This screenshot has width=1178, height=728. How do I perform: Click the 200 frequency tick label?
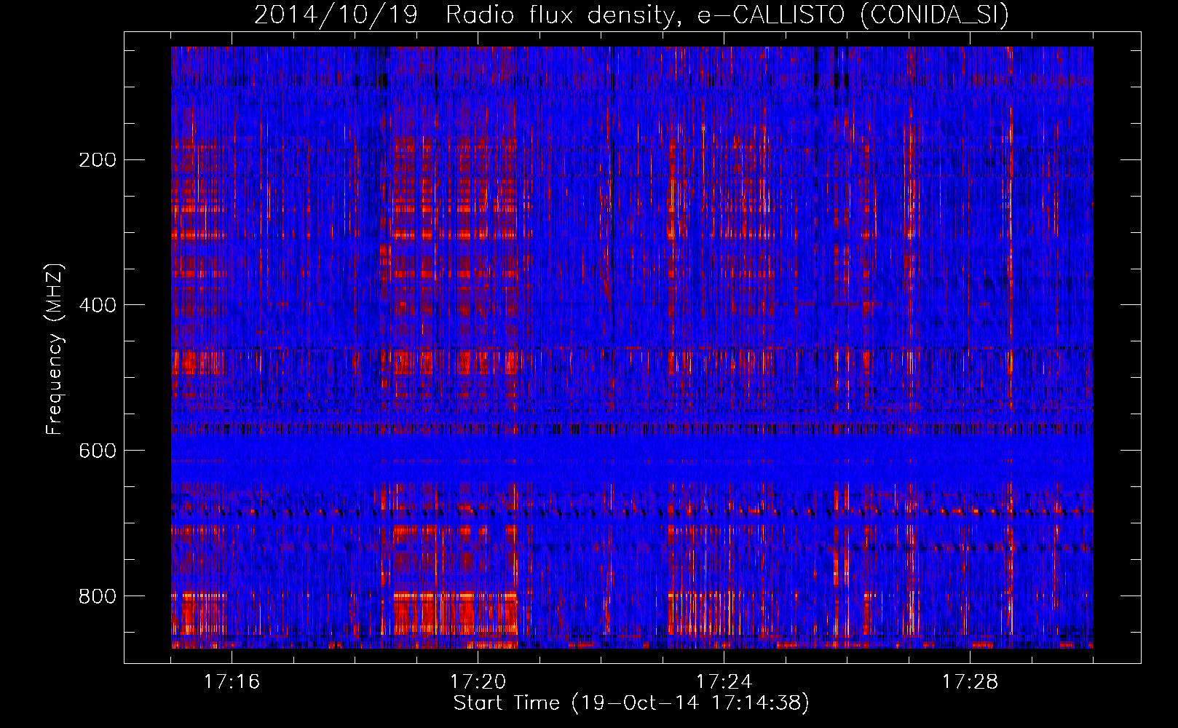[97, 160]
